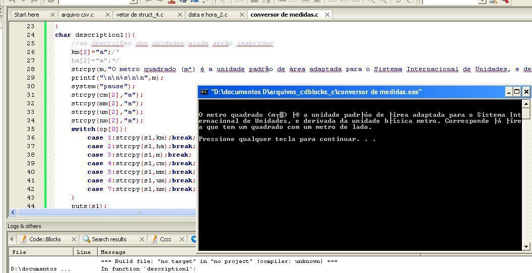Screen dimensions: 532x273
Task: Close the arquivo csv.c tab
Action: pyautogui.click(x=108, y=15)
